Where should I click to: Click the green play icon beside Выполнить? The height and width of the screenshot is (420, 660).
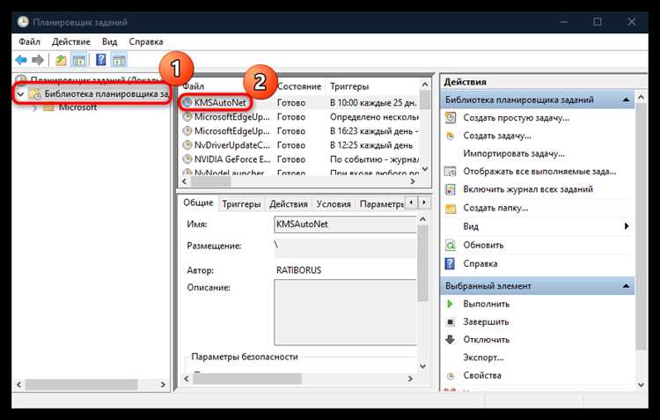click(450, 304)
